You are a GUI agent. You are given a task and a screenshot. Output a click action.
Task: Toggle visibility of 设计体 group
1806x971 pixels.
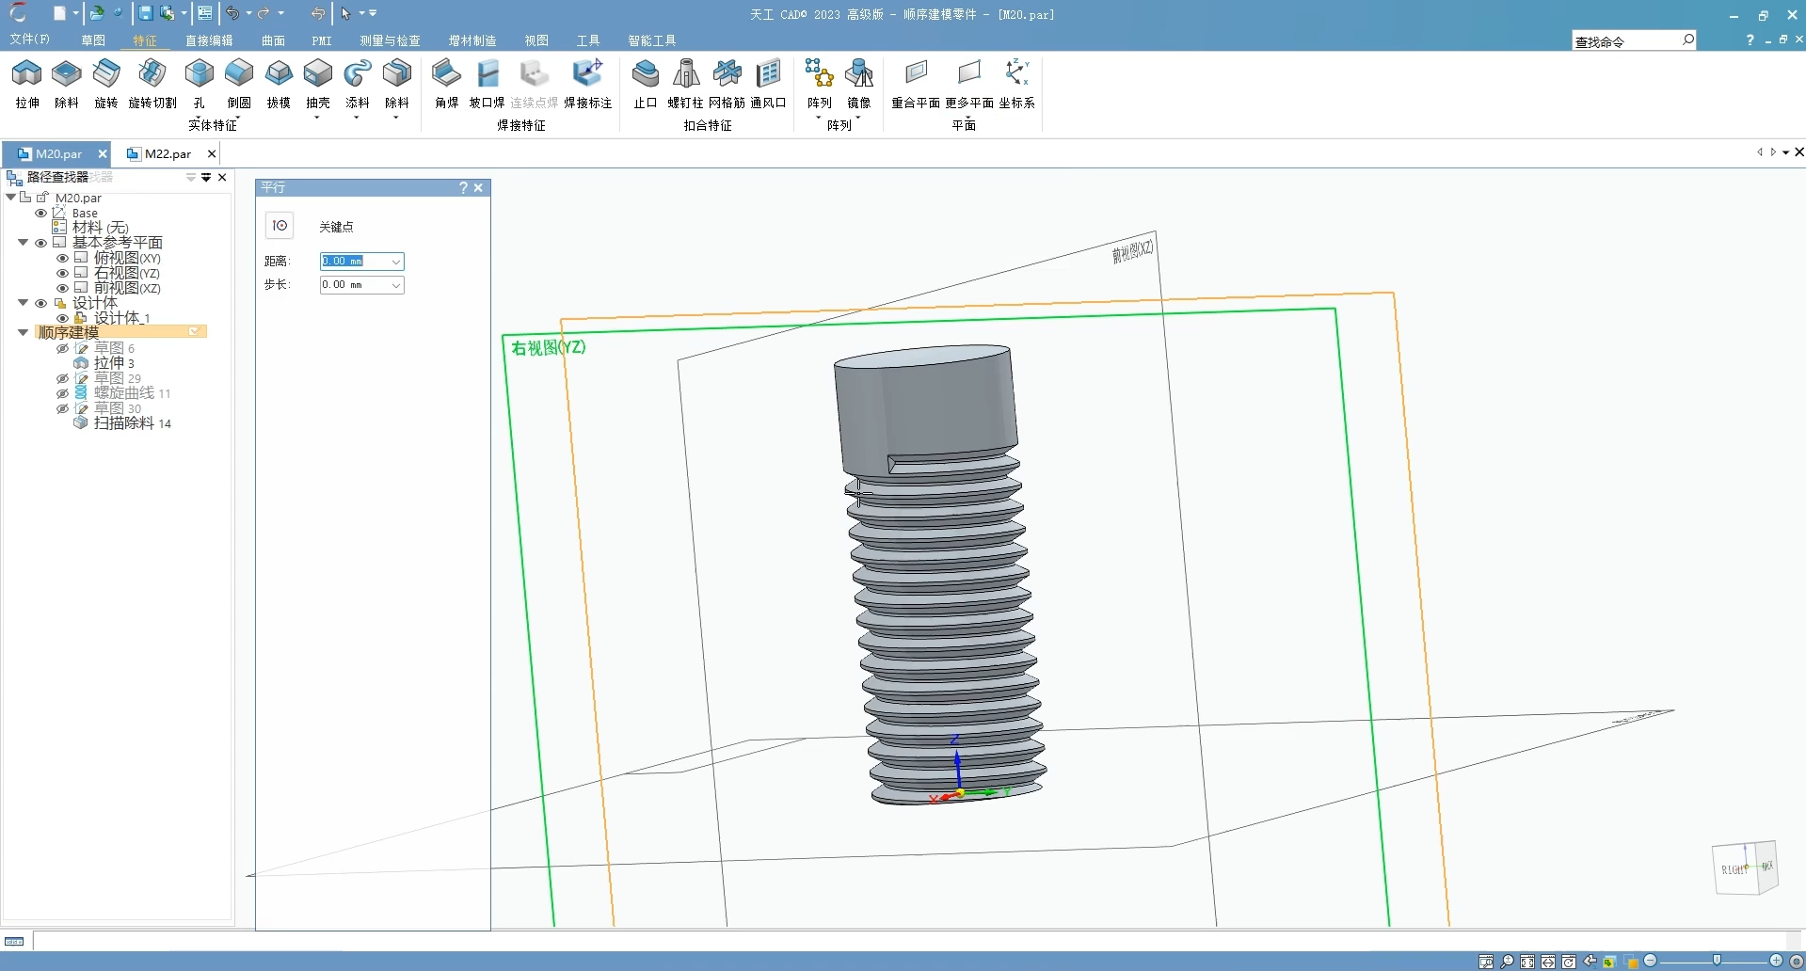40,303
